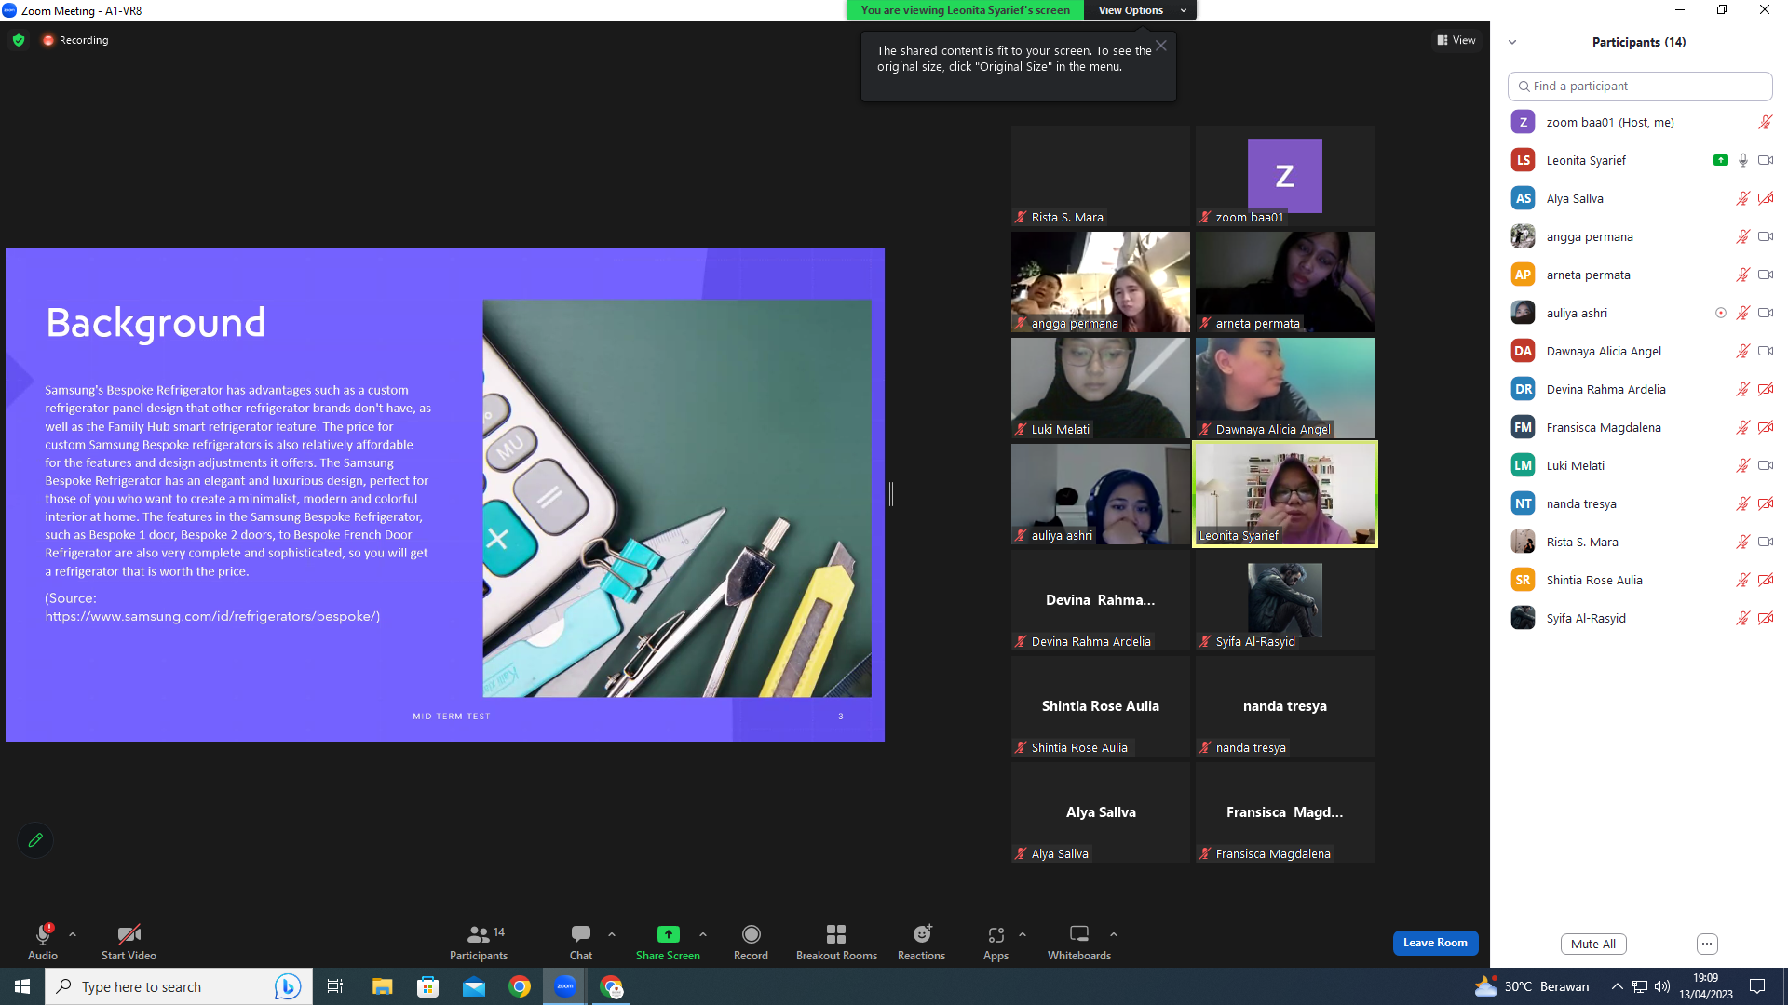Expand chat options arrow next to Chat

612,934
